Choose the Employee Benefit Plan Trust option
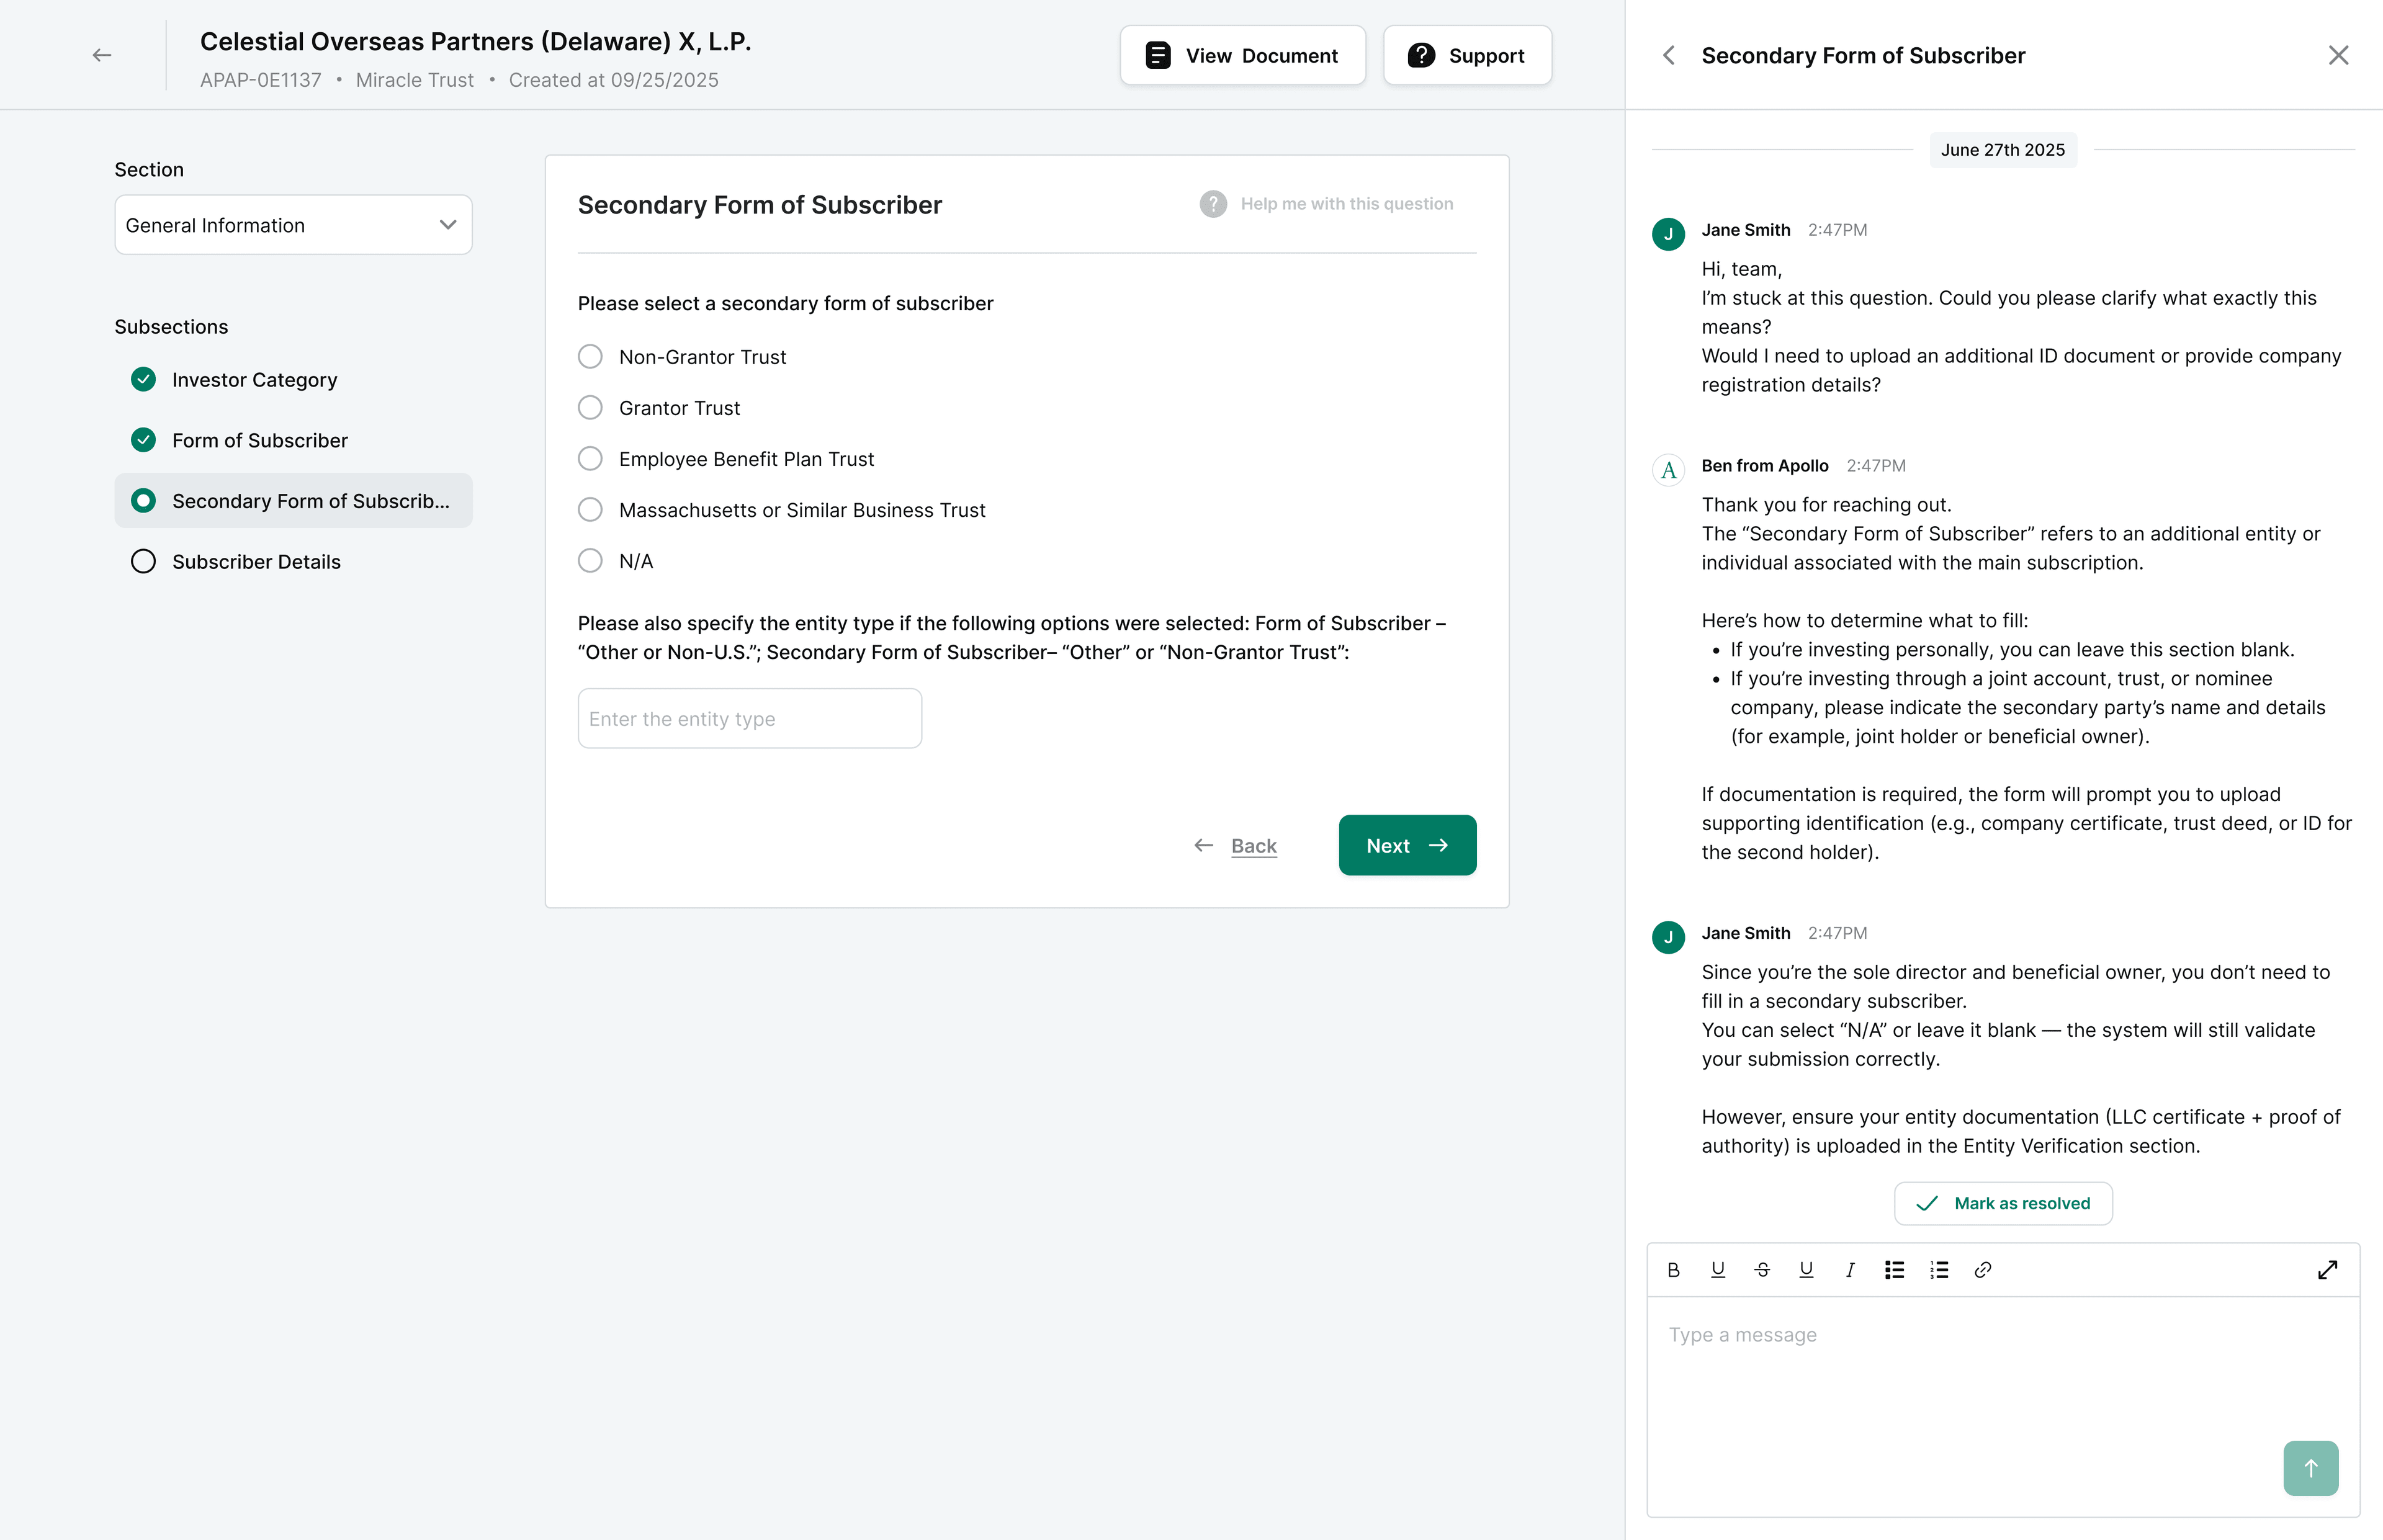 tap(590, 459)
